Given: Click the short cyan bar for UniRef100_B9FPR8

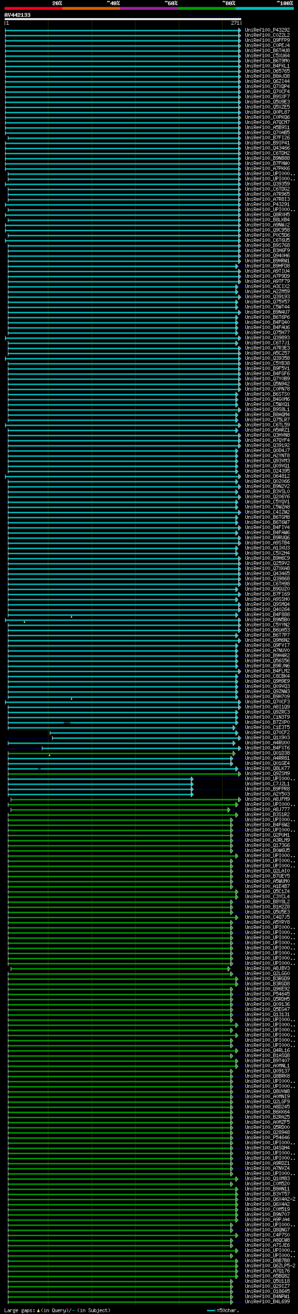Looking at the screenshot, I should [x=100, y=789].
